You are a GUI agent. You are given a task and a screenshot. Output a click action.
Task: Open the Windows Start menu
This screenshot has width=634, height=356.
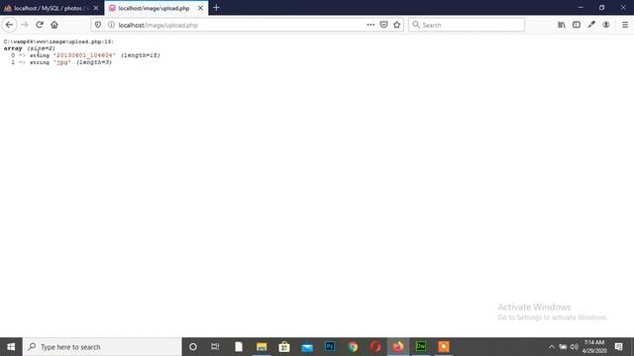click(11, 347)
